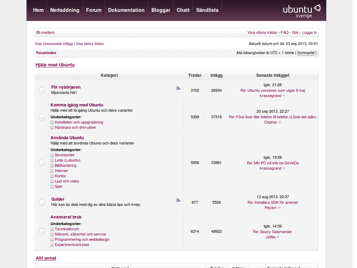Open the Forum menu item
Viewport: 357px width, 268px height.
pyautogui.click(x=93, y=10)
